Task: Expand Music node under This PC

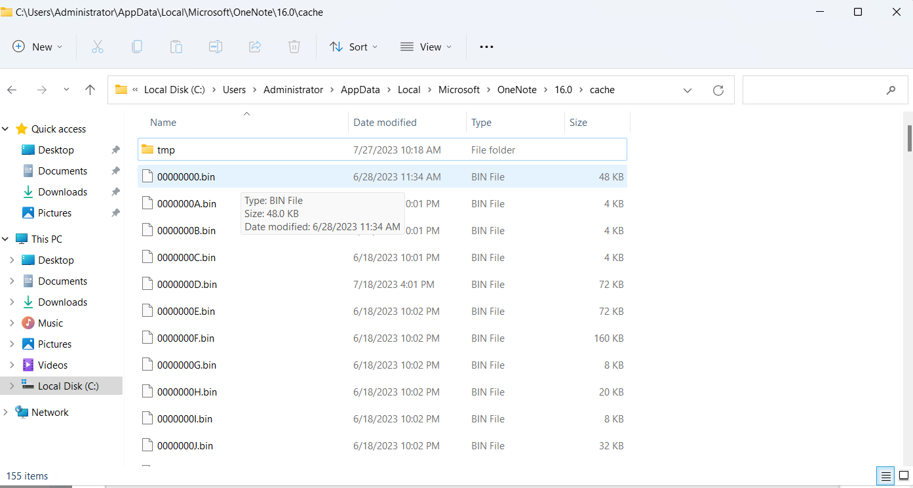Action: pyautogui.click(x=12, y=323)
